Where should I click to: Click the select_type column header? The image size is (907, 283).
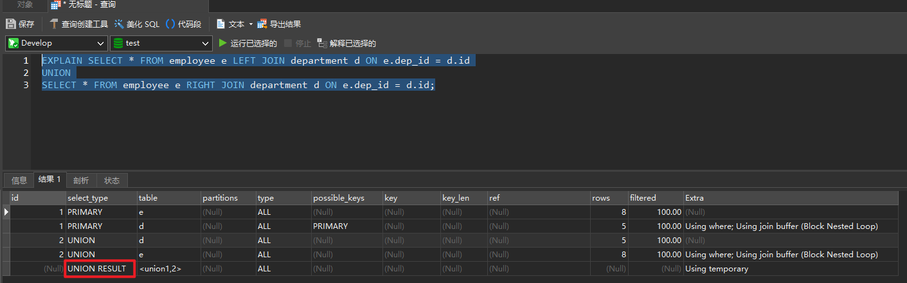click(88, 198)
